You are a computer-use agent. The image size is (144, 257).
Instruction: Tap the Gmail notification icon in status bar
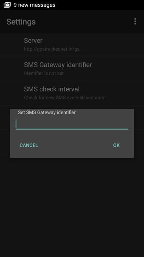(7, 5)
